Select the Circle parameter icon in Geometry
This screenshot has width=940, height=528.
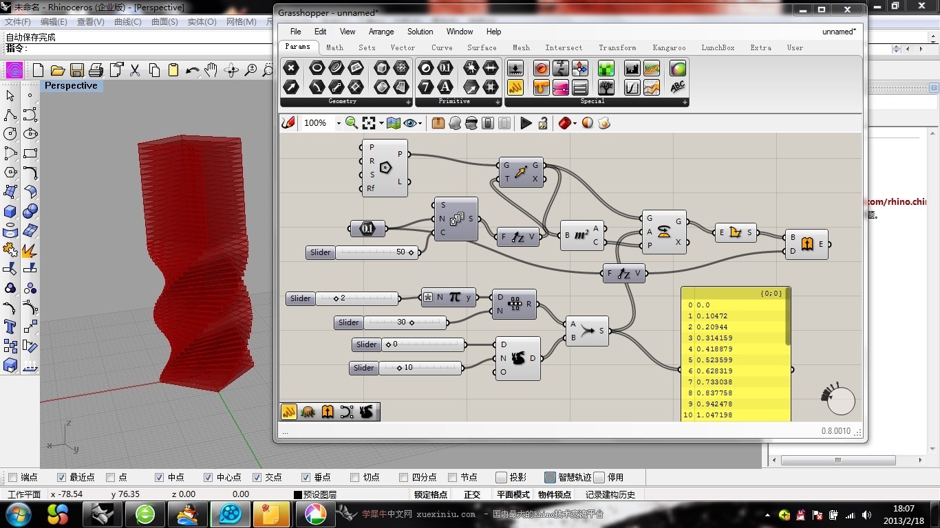(x=317, y=68)
